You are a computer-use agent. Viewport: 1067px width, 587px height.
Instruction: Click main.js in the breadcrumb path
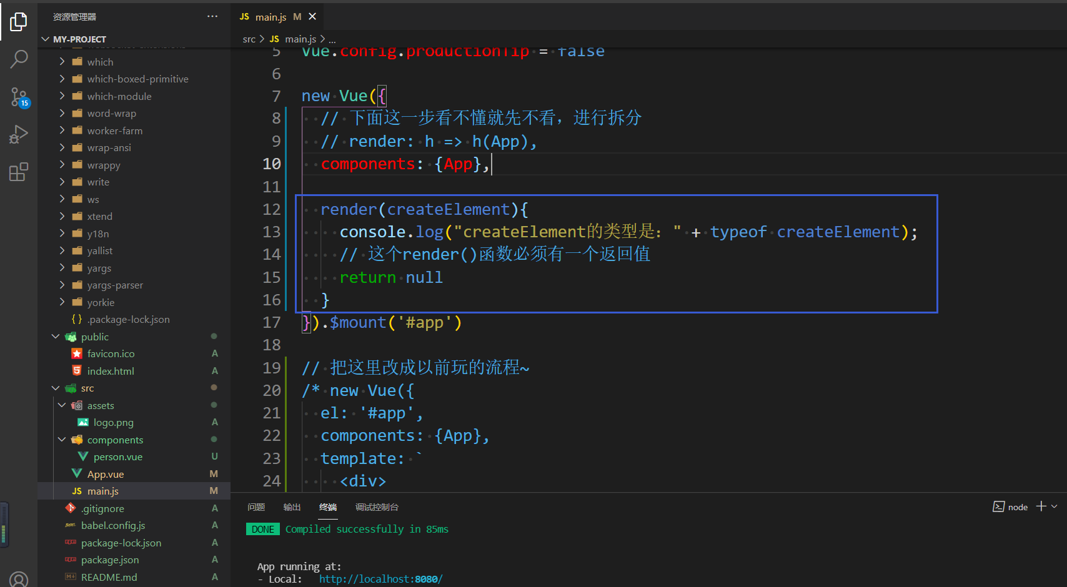click(x=300, y=39)
